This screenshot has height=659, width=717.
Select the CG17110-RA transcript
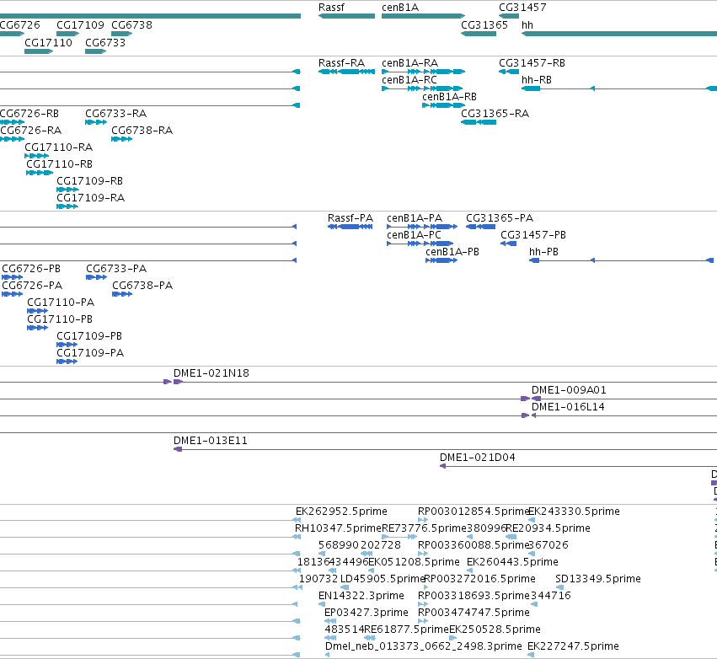[x=36, y=157]
